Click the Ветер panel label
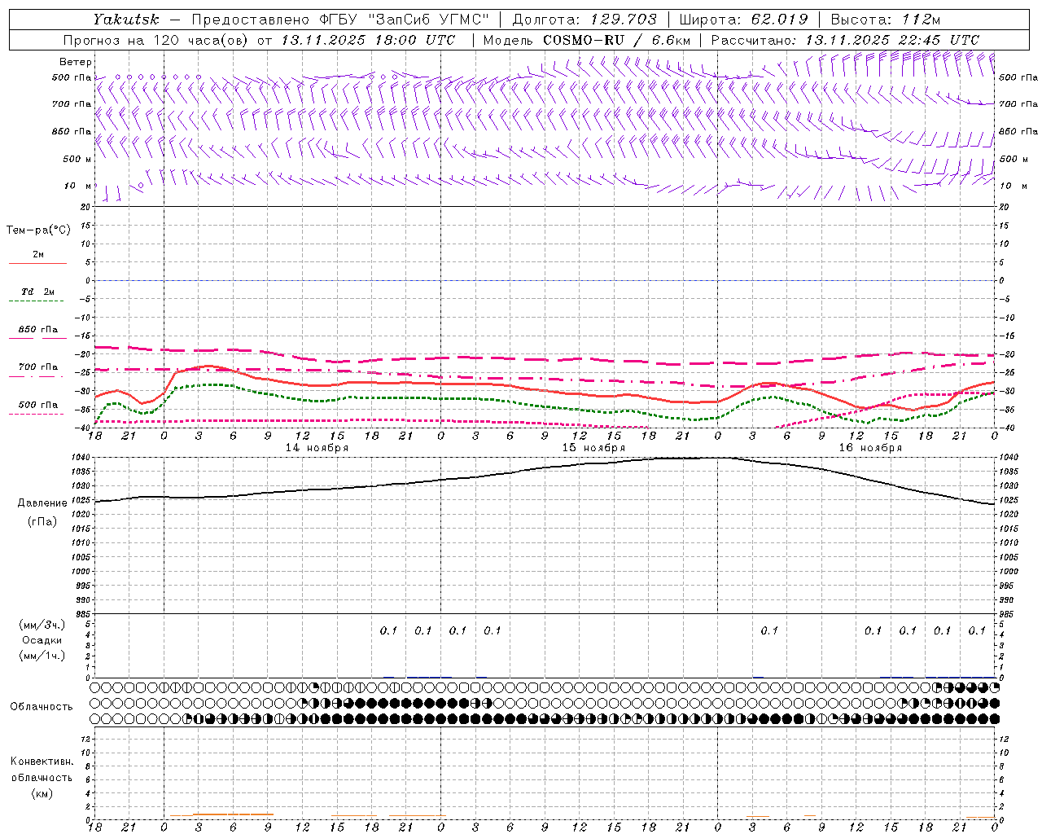The width and height of the screenshot is (1042, 834). click(75, 62)
